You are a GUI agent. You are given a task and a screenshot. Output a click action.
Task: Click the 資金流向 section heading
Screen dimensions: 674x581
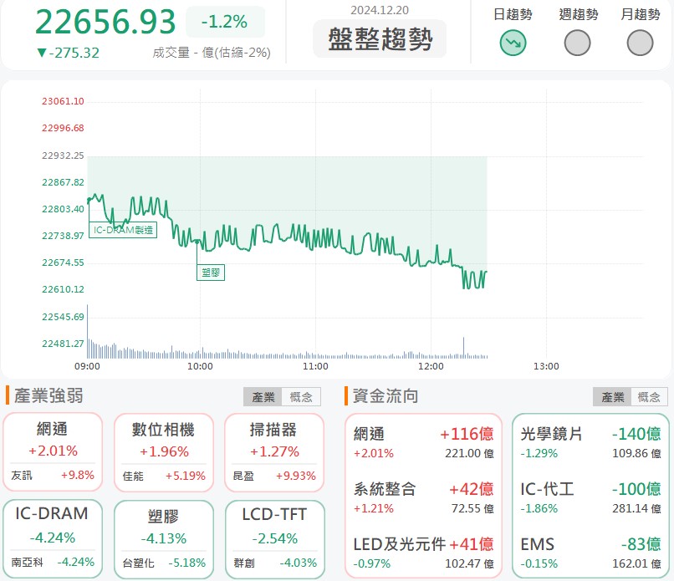386,395
